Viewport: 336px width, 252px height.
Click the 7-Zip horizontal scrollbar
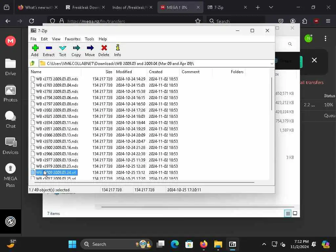(144, 182)
